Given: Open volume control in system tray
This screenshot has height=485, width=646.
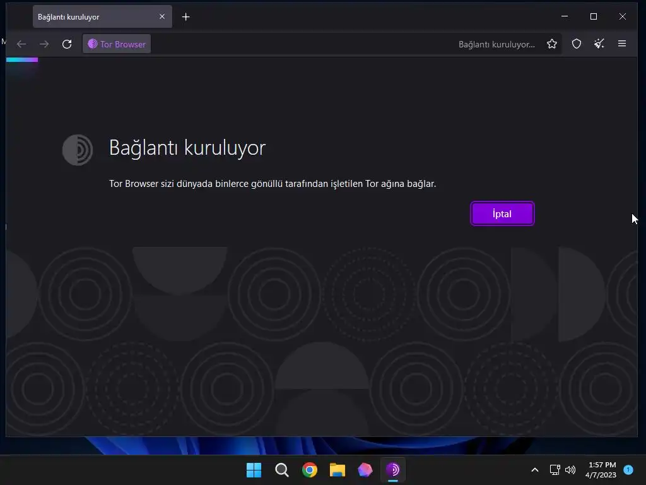Looking at the screenshot, I should 570,470.
